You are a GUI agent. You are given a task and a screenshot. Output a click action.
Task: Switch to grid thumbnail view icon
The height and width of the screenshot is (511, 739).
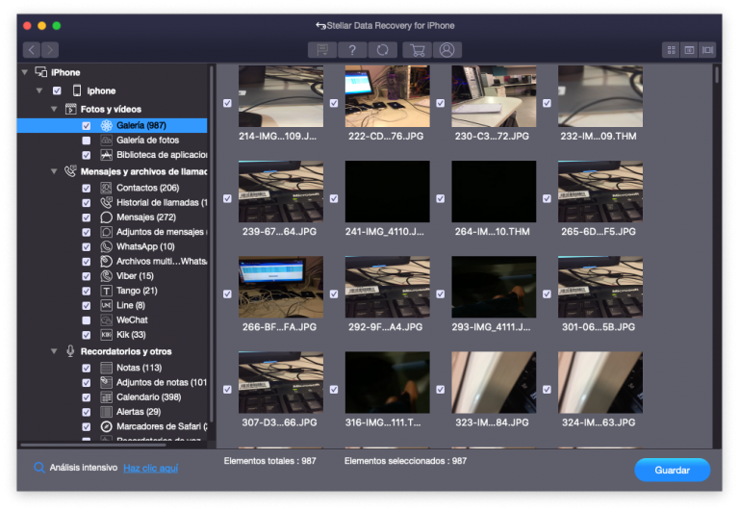pos(671,50)
